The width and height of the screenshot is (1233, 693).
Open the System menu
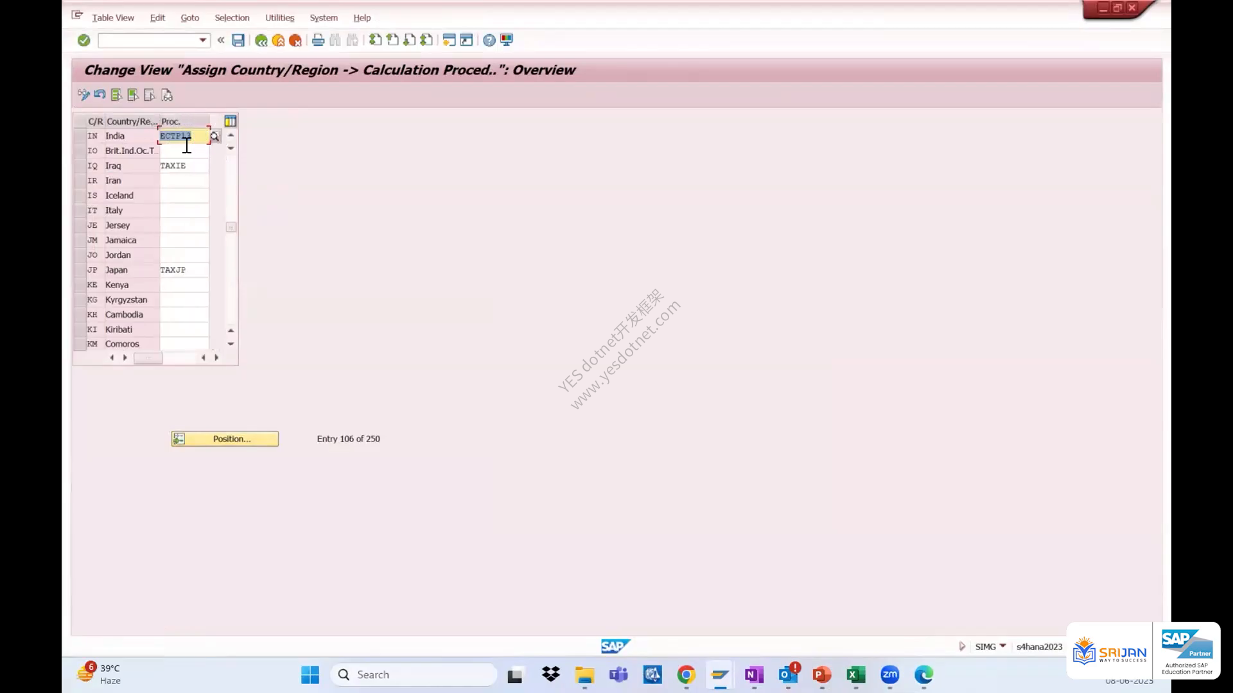click(324, 18)
